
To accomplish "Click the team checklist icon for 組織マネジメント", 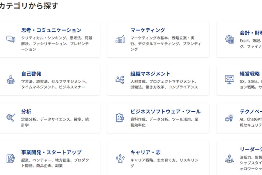I will tap(120, 80).
